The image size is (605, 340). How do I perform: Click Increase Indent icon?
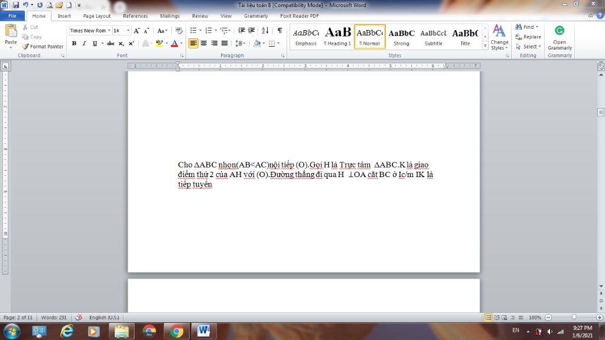click(251, 31)
